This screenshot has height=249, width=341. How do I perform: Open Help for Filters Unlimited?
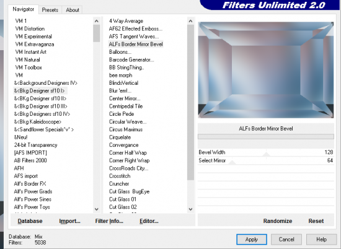(321, 240)
